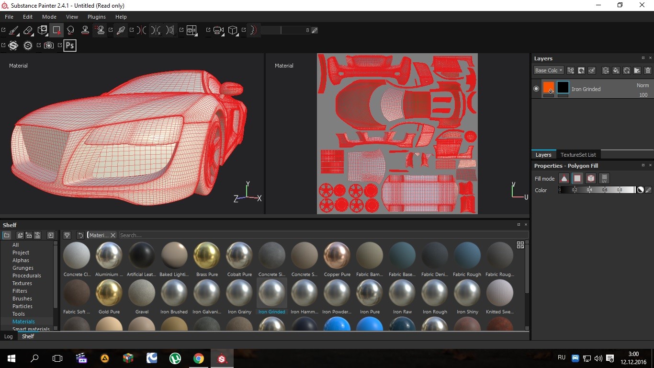
Task: Open the 3D viewport Material dropdown
Action: [x=18, y=66]
